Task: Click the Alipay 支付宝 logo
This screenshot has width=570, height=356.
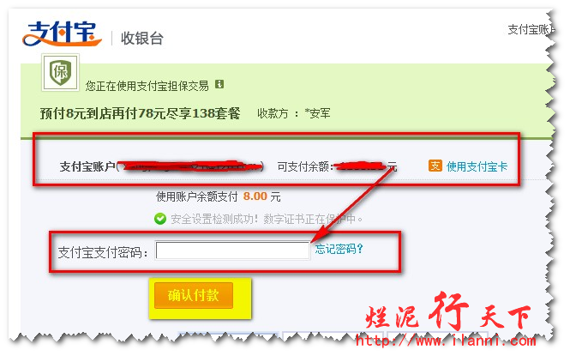Action: pos(62,33)
